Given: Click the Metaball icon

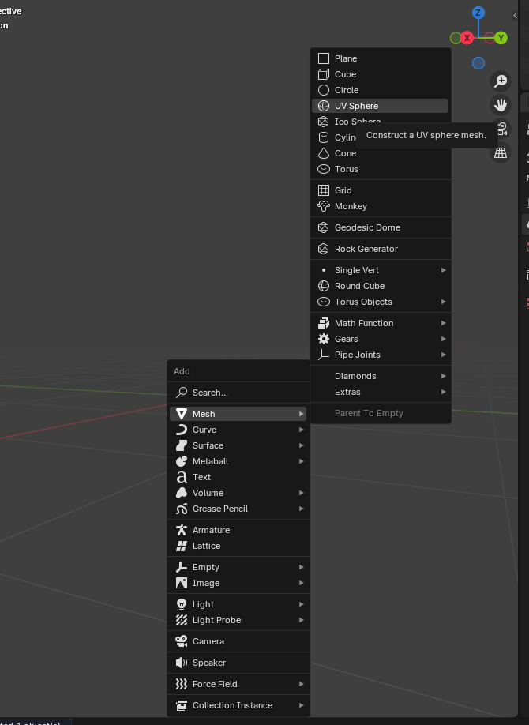Looking at the screenshot, I should pos(182,460).
